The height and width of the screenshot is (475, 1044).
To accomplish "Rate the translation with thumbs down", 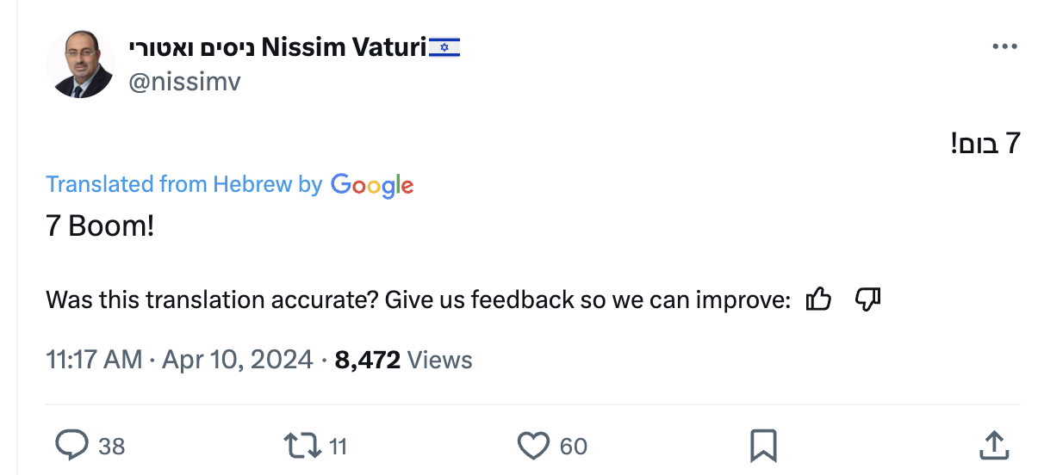I will [x=867, y=299].
